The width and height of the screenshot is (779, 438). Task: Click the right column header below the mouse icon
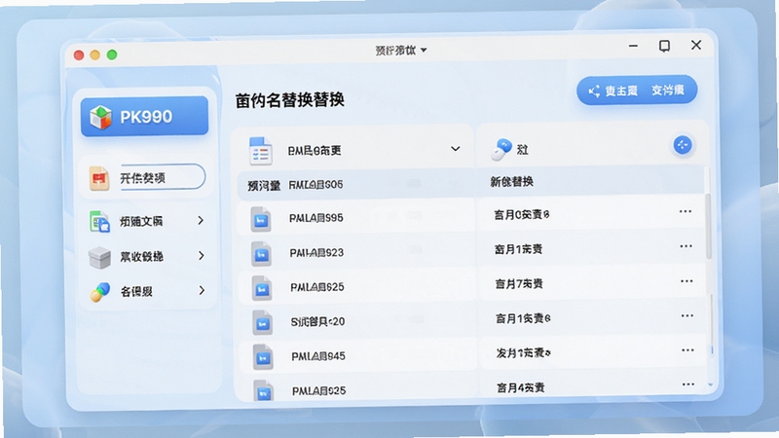(x=512, y=182)
